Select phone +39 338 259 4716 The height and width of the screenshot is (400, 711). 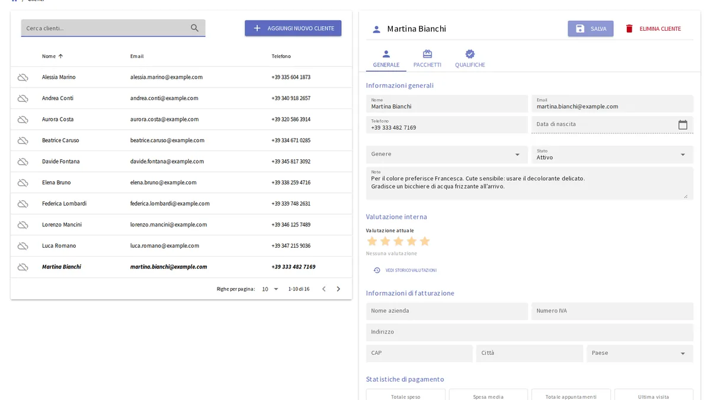click(291, 183)
